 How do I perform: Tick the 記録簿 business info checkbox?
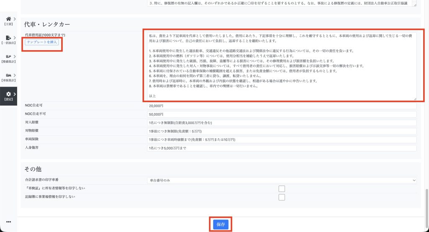[282, 197]
